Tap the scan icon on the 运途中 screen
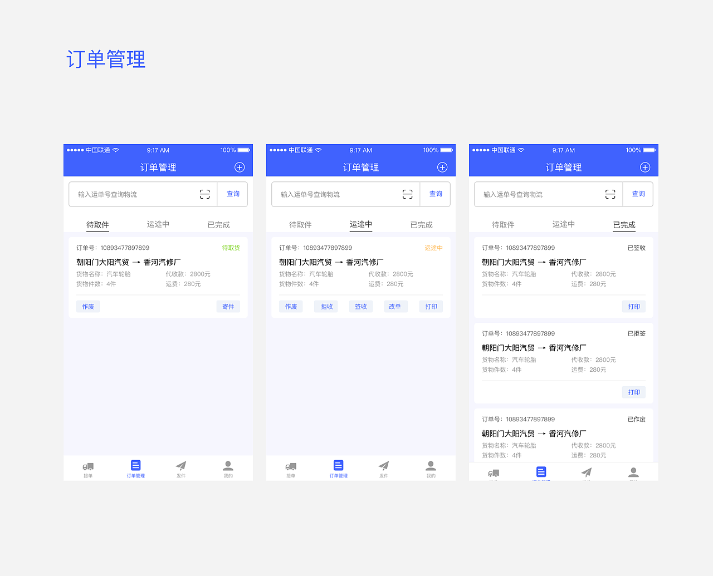Viewport: 713px width, 576px height. coord(407,194)
